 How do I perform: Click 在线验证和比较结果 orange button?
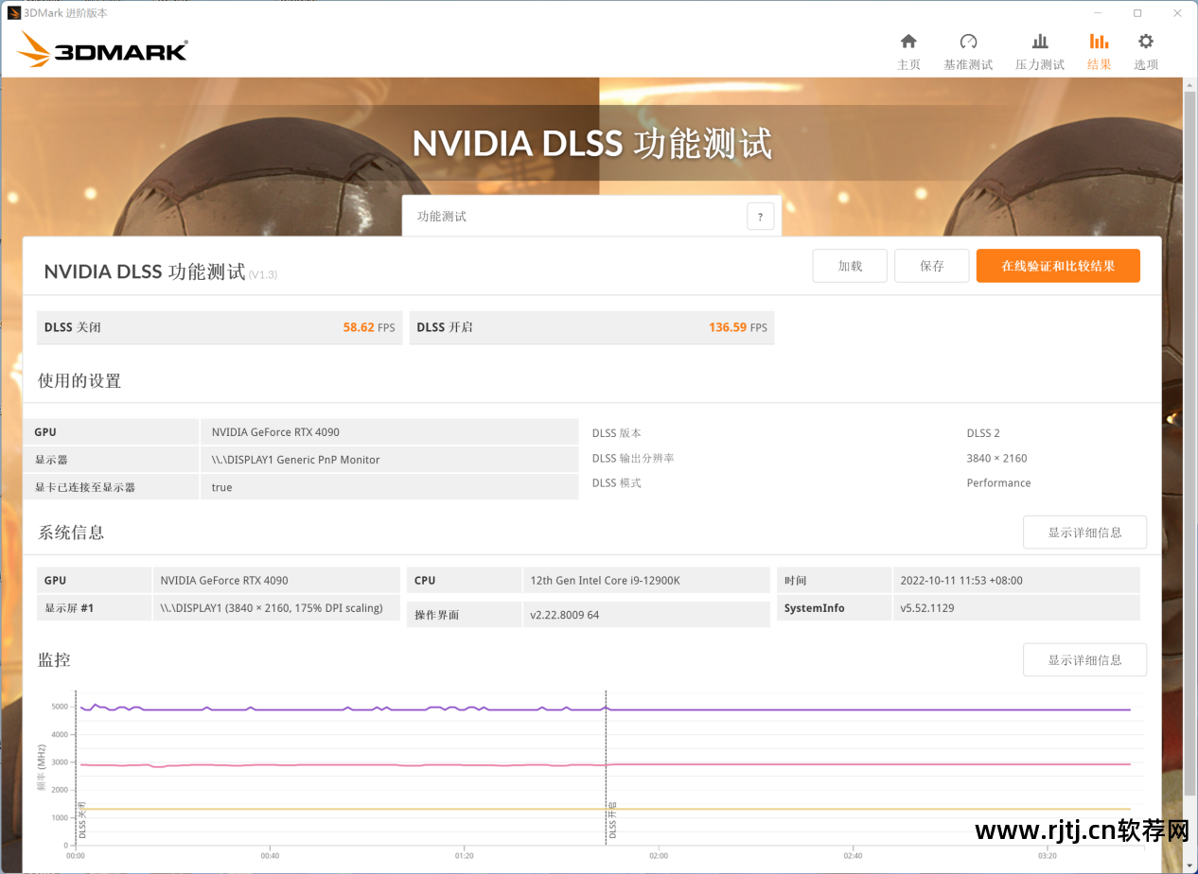coord(1058,266)
